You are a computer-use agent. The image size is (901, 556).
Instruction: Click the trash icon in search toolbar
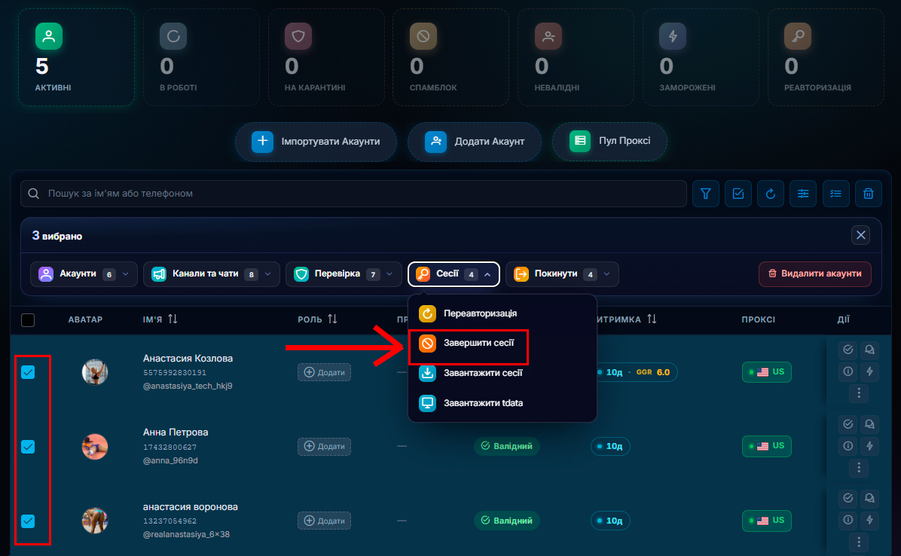point(869,194)
